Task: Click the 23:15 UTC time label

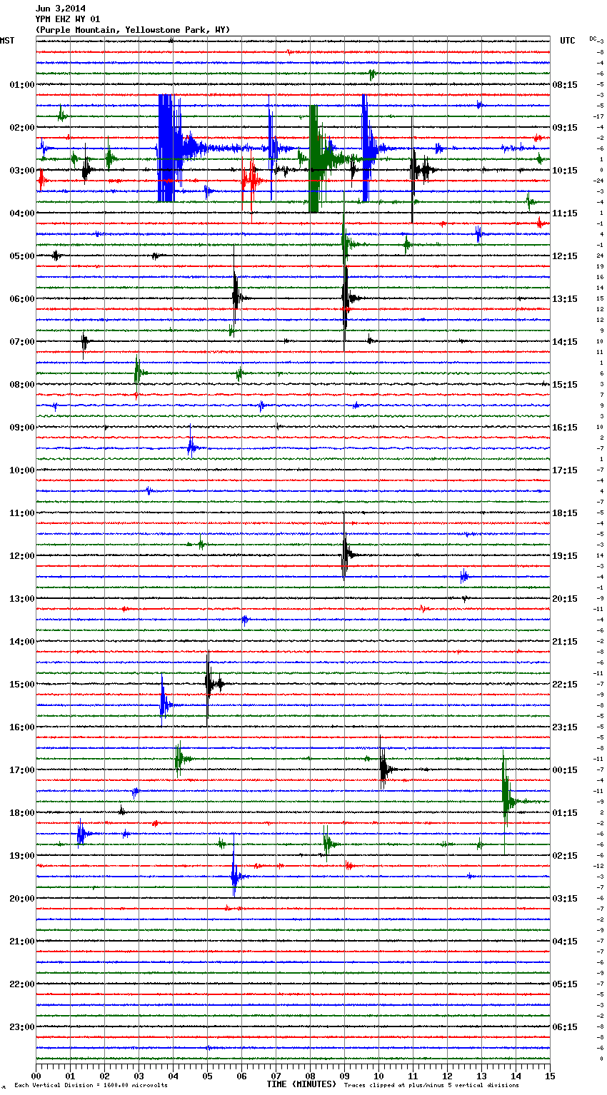Action: point(565,727)
